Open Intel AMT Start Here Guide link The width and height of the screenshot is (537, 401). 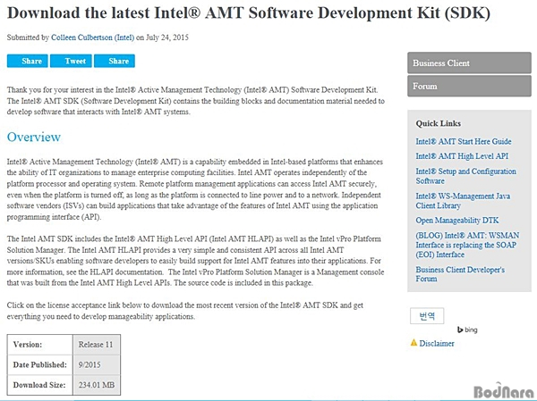coord(464,141)
